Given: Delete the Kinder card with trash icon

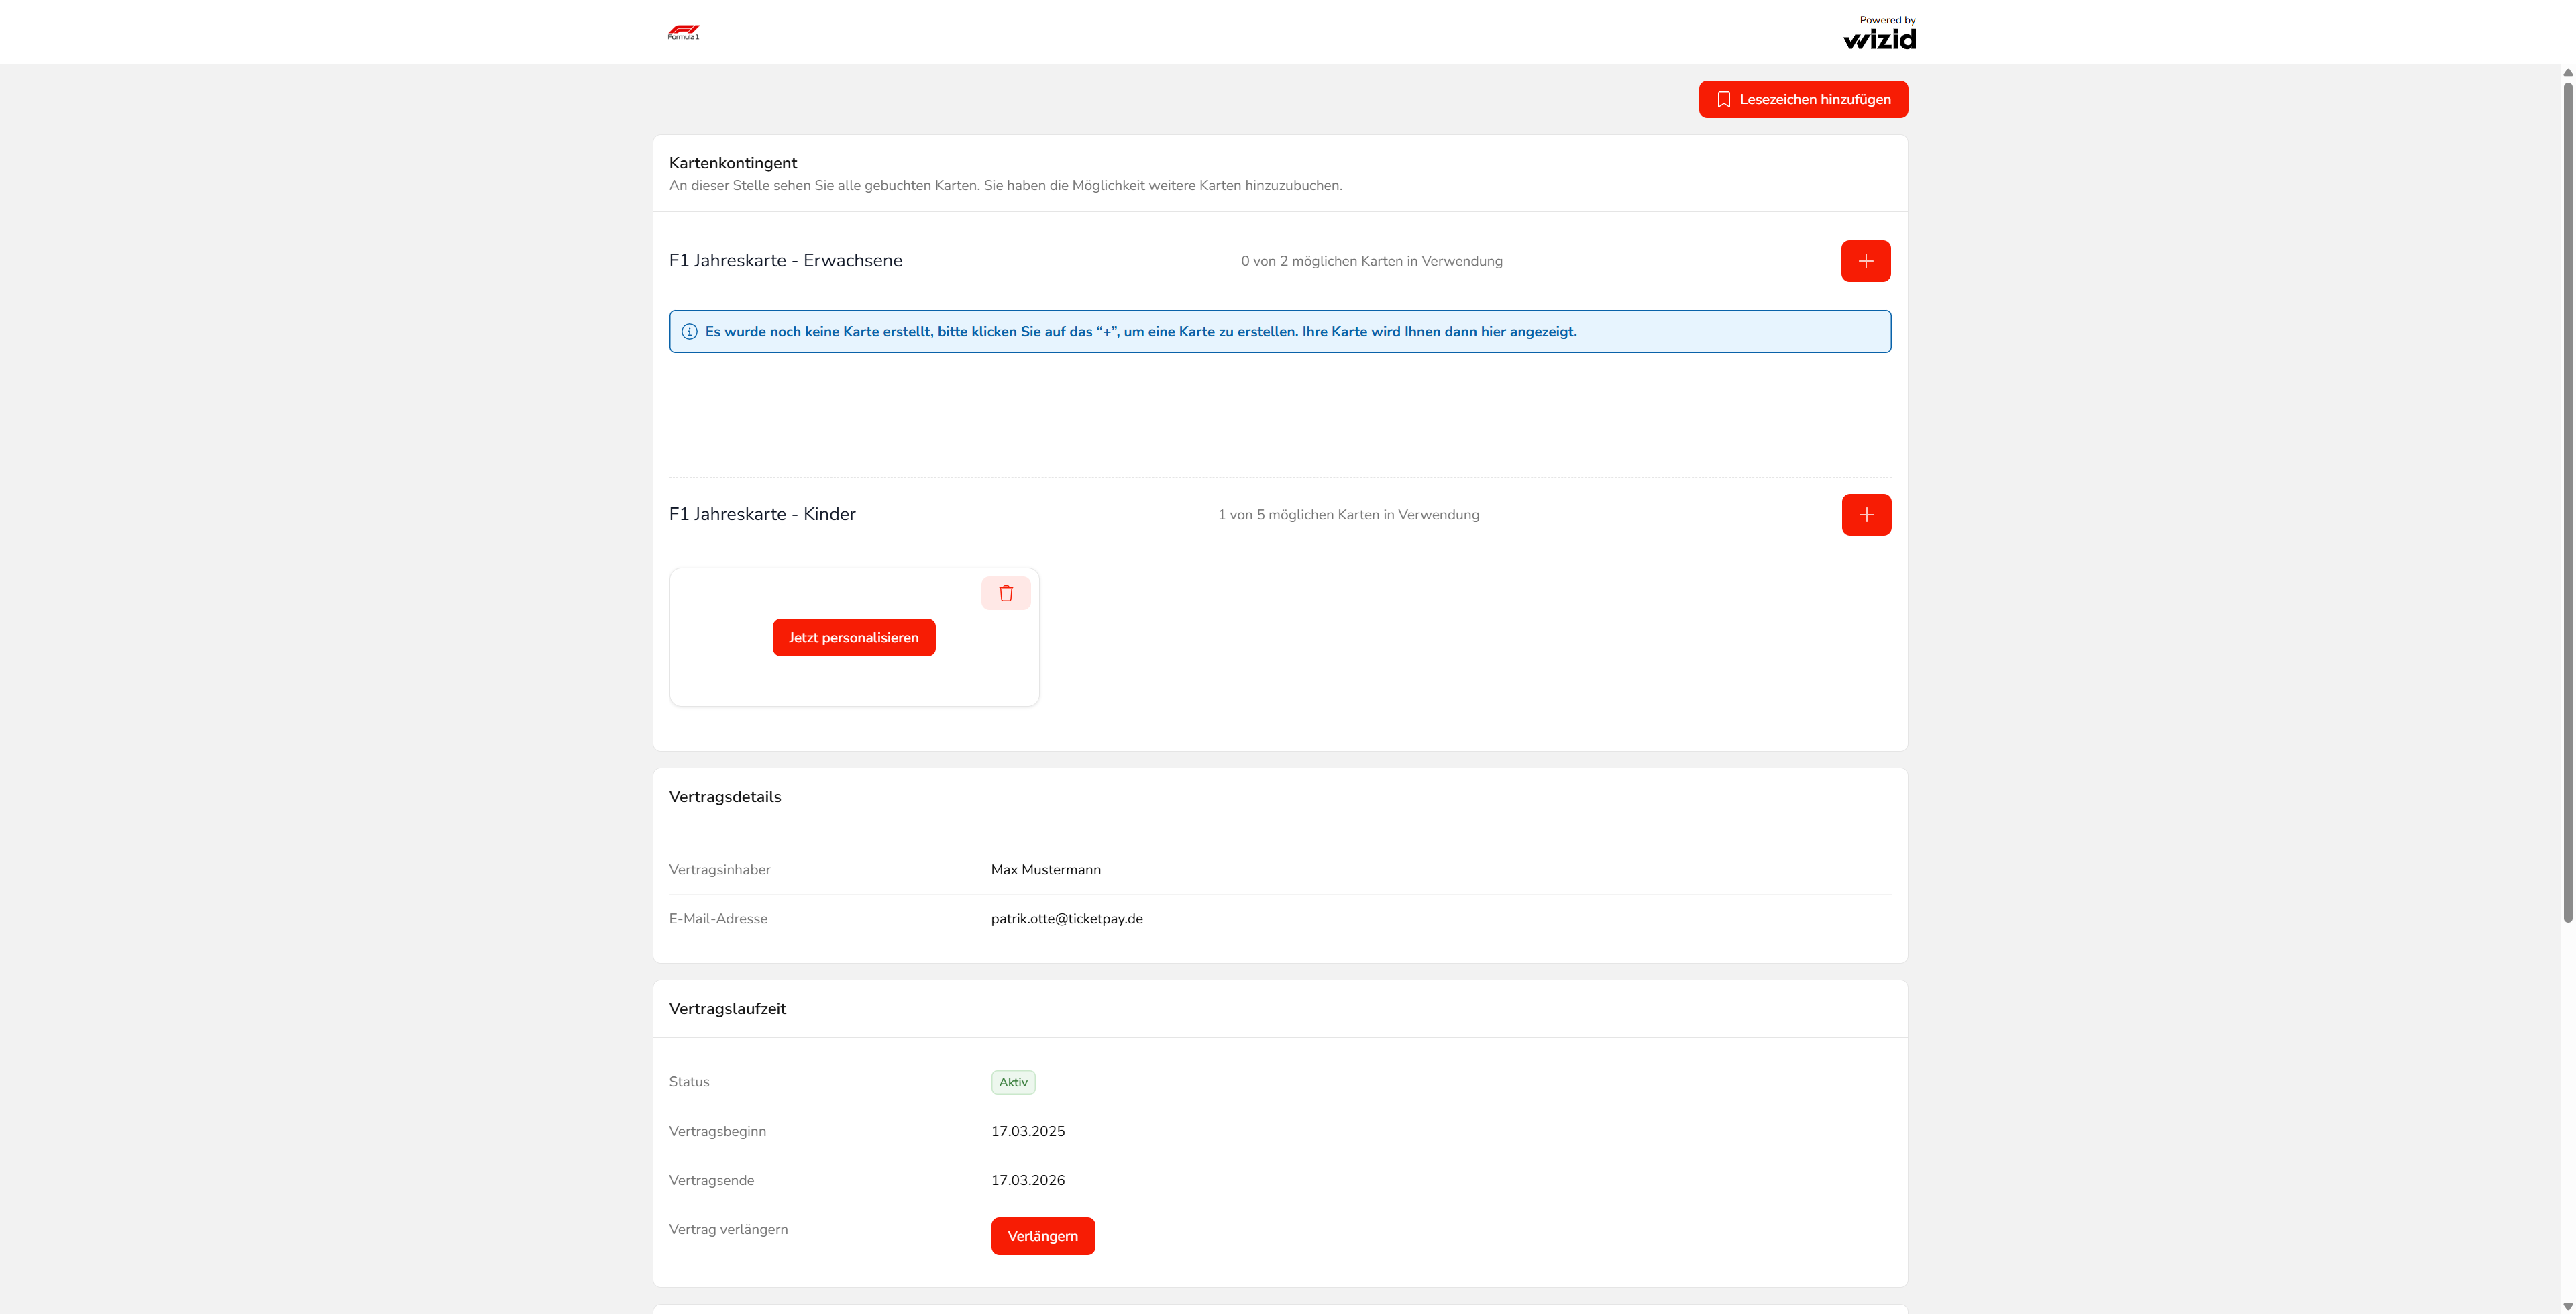Looking at the screenshot, I should click(1005, 593).
